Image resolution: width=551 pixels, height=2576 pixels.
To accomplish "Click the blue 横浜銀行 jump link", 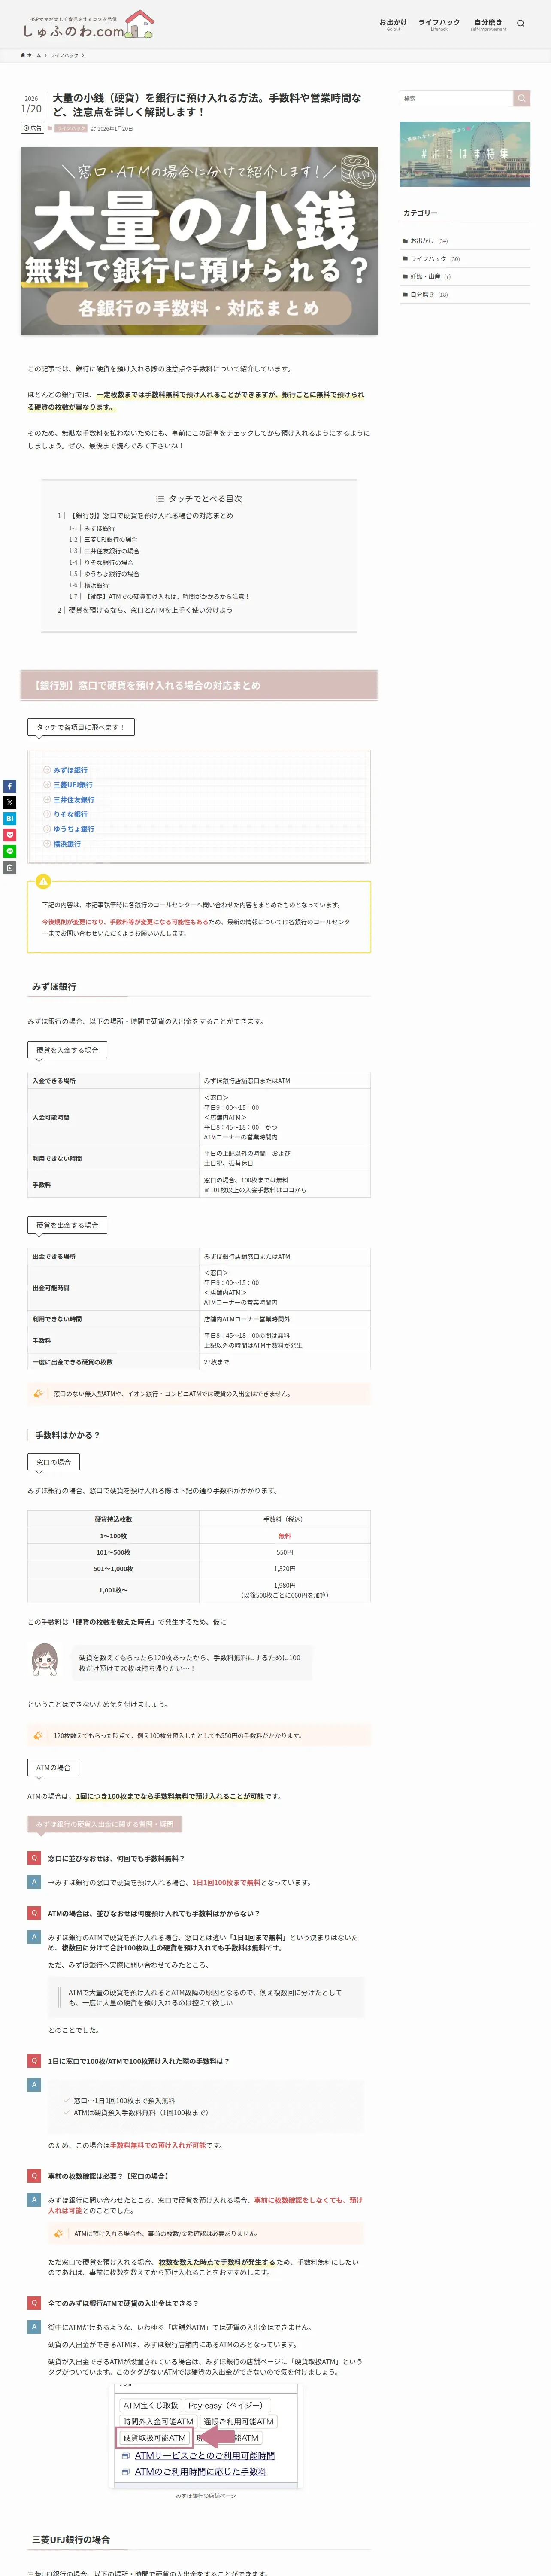I will (67, 844).
